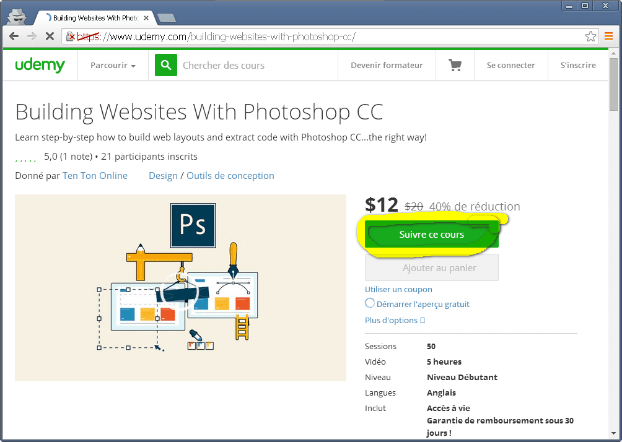Open instructor Ten Ton Online link
Image resolution: width=622 pixels, height=442 pixels.
point(95,176)
